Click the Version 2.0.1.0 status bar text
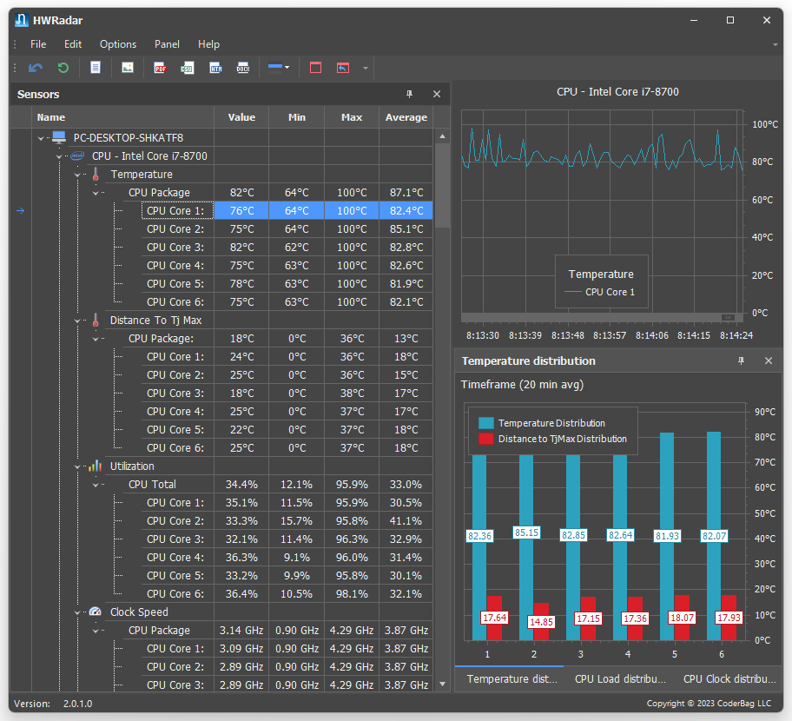The height and width of the screenshot is (721, 792). click(53, 704)
